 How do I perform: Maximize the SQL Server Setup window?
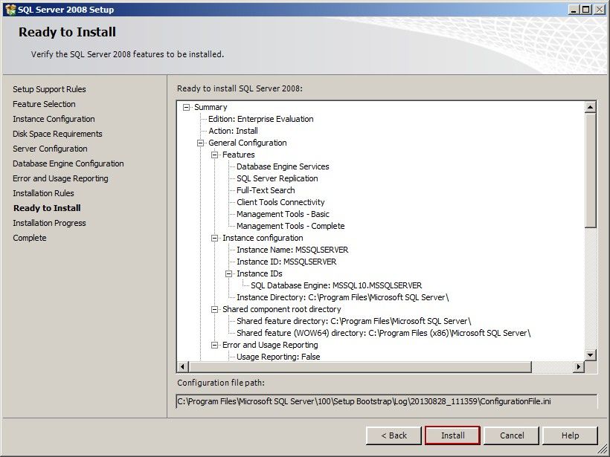(586, 10)
